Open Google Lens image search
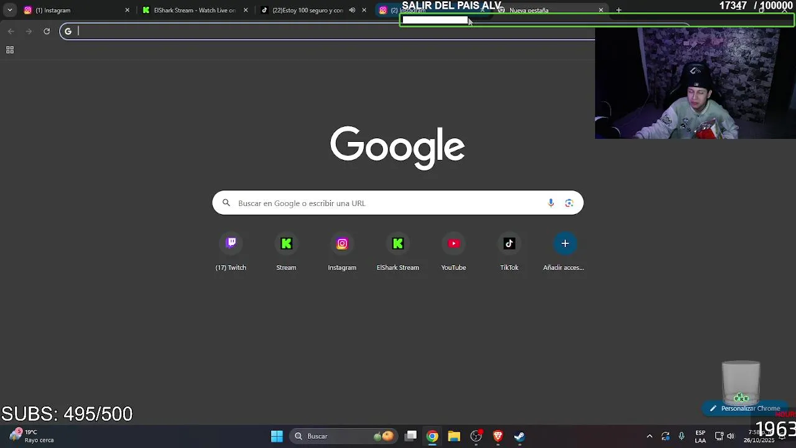The width and height of the screenshot is (796, 448). coord(569,203)
